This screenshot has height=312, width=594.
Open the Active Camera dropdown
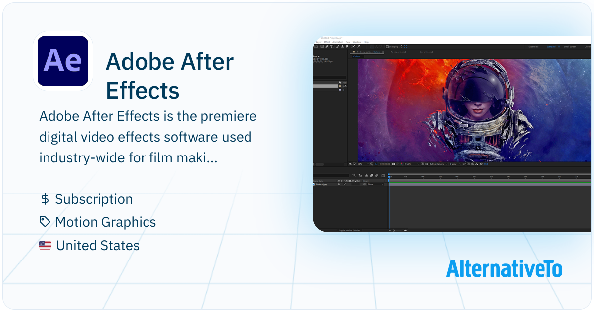(439, 164)
